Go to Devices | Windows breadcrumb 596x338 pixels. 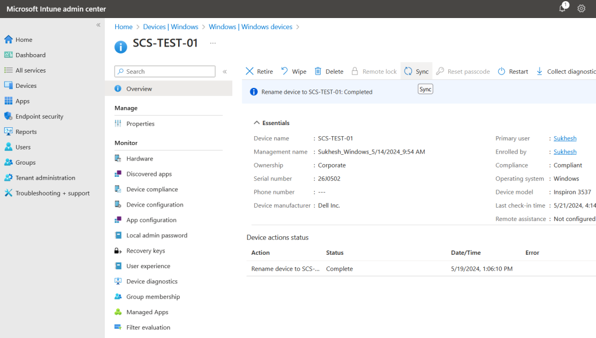tap(171, 27)
